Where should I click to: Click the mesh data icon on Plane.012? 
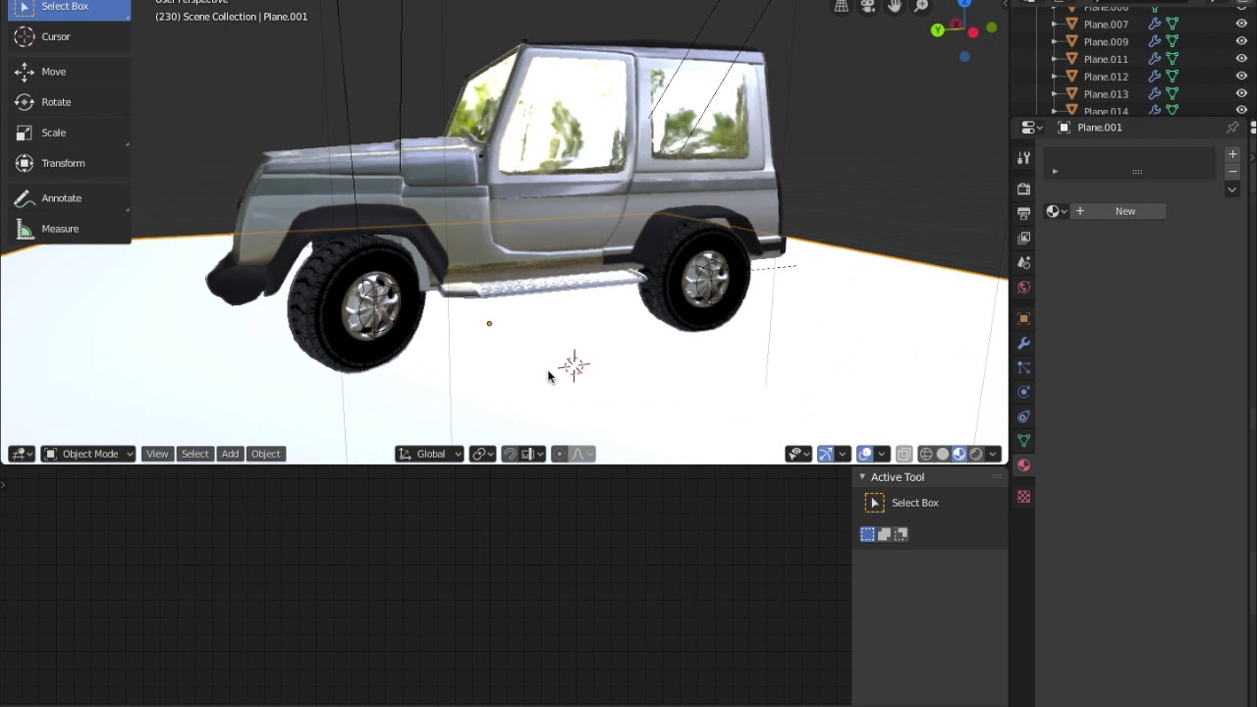coord(1173,77)
